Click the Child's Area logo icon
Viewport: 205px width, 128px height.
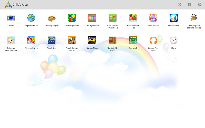[x=8, y=5]
